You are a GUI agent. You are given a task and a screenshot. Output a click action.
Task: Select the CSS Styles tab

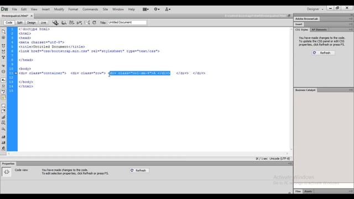[x=301, y=29]
